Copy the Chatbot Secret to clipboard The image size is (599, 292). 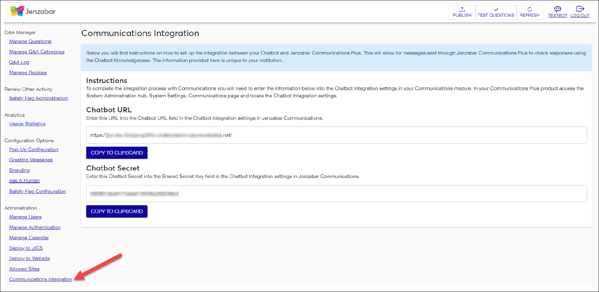[x=117, y=211]
